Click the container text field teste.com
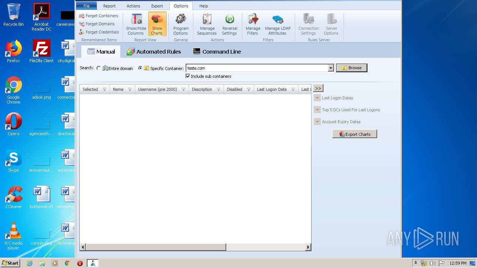Screen dimensions: 477x268 (x=257, y=68)
